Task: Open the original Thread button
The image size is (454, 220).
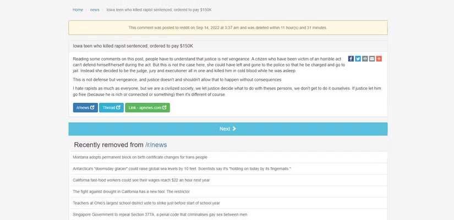Action: coord(111,108)
